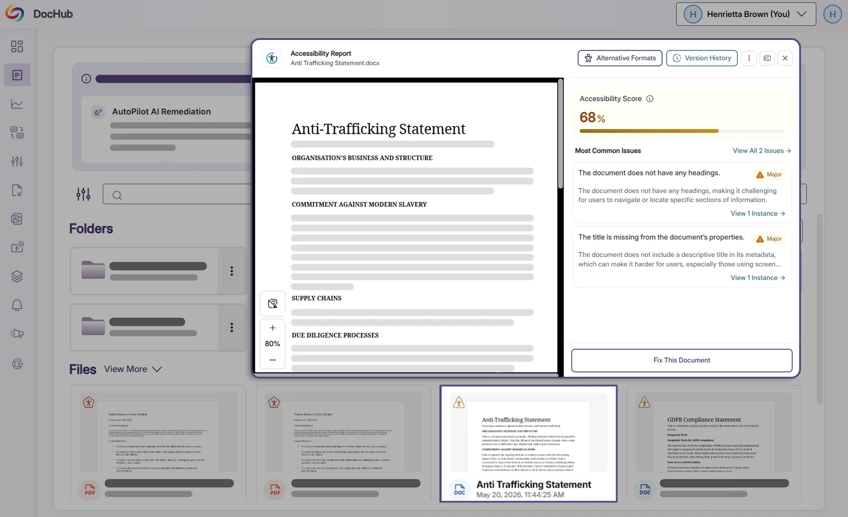
Task: Toggle the side panel layout icon
Action: (x=767, y=58)
